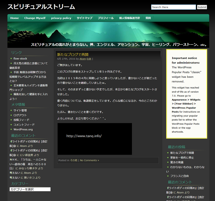215x201 pixels.
Task: Open the 投稿フィード link
Action: point(21,120)
